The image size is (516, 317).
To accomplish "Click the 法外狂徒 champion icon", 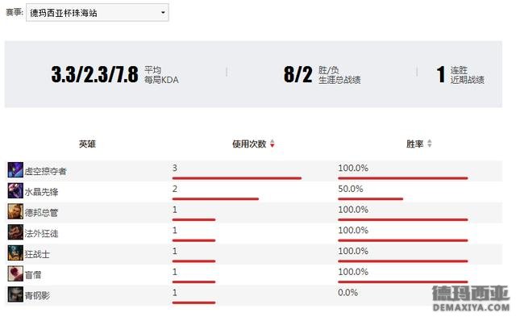I will pyautogui.click(x=15, y=232).
